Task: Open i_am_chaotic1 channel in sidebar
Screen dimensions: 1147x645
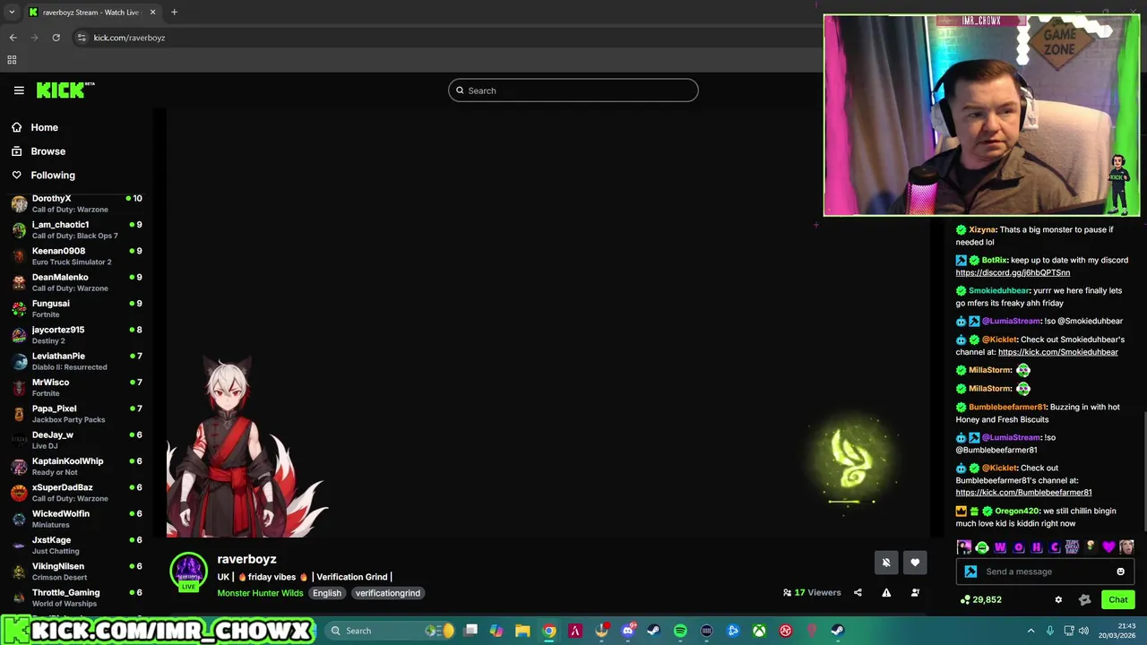Action: (76, 230)
